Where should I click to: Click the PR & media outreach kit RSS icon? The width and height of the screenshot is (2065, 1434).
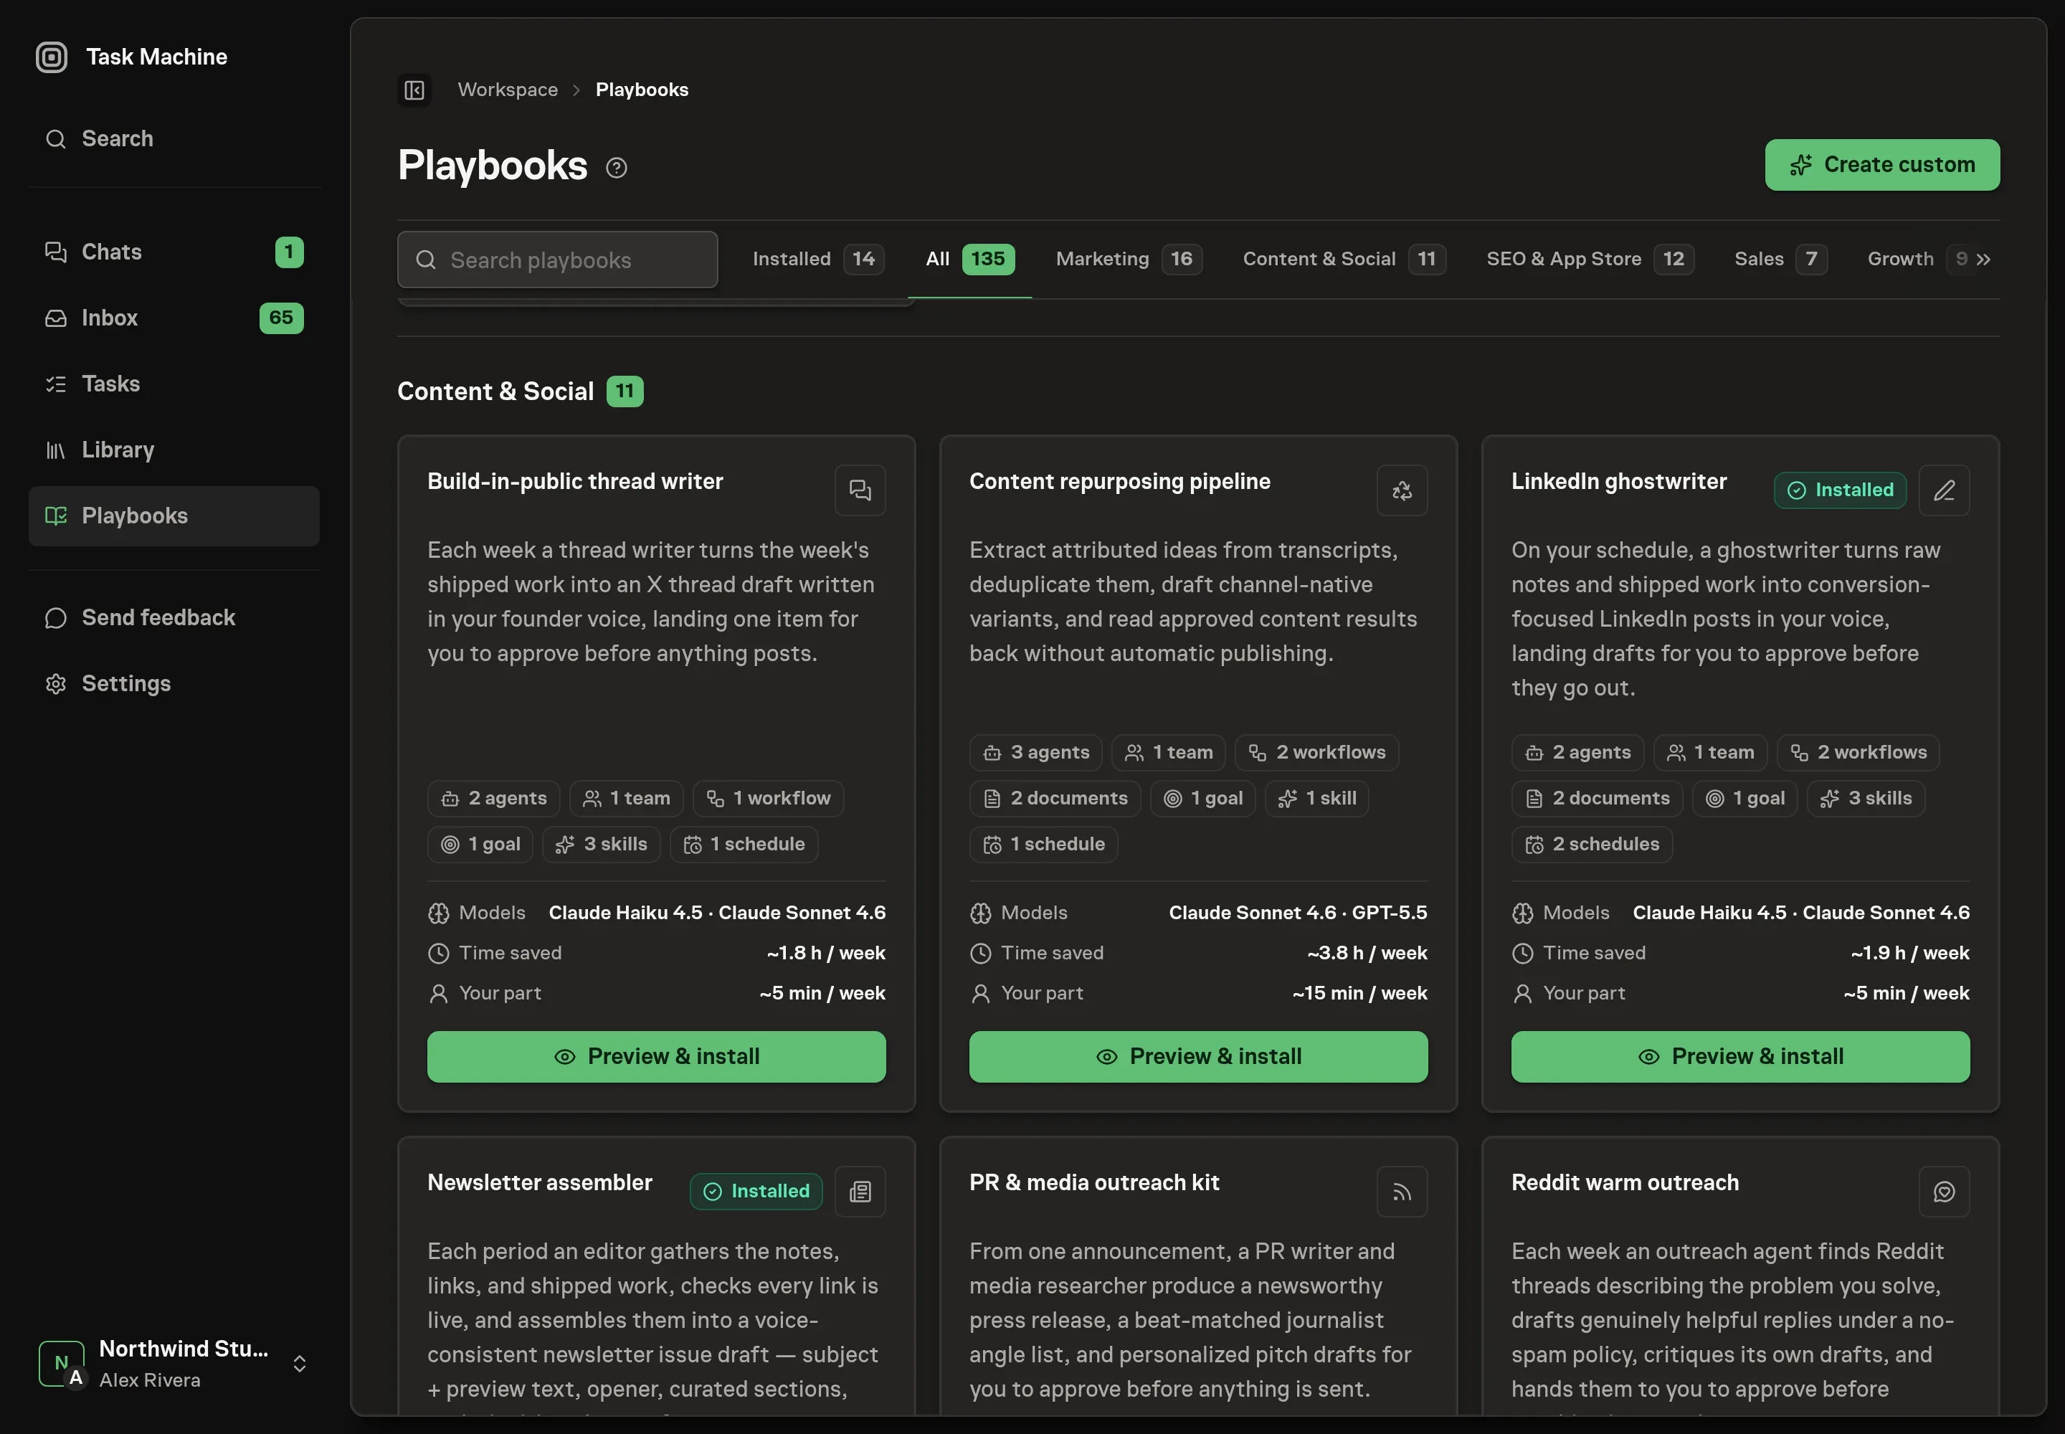(1402, 1190)
